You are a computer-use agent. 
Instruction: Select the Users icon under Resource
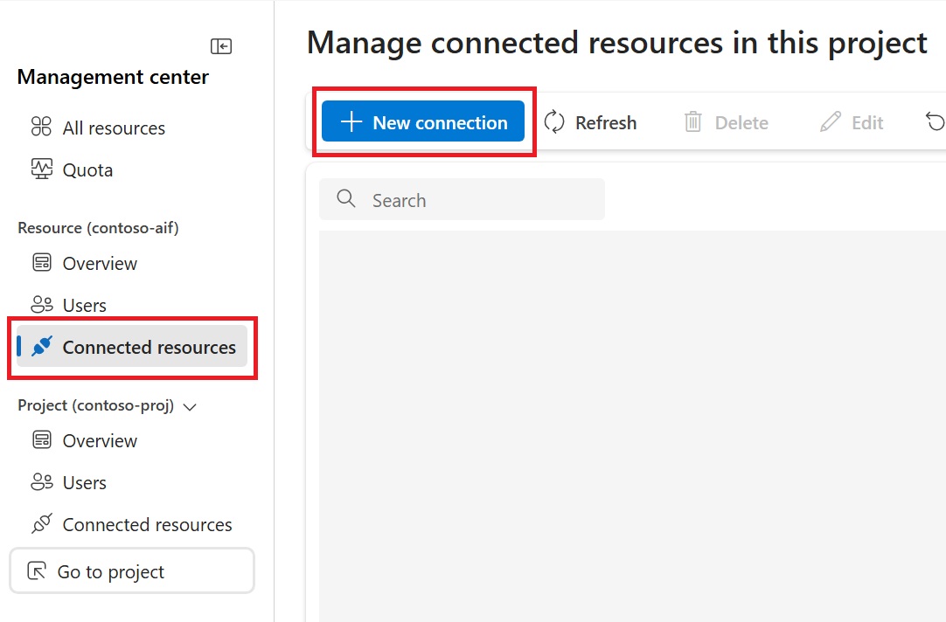pos(41,304)
